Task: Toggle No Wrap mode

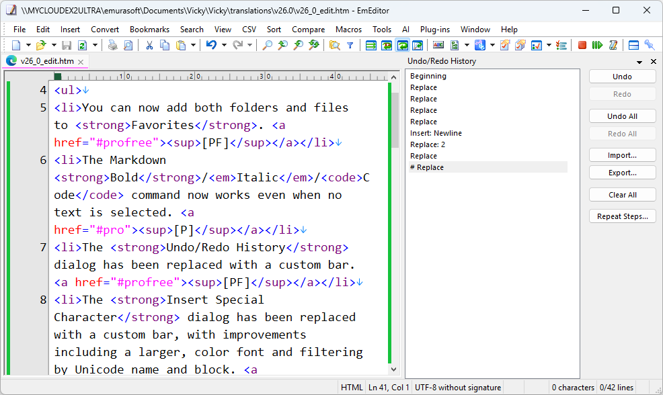Action: tap(370, 45)
